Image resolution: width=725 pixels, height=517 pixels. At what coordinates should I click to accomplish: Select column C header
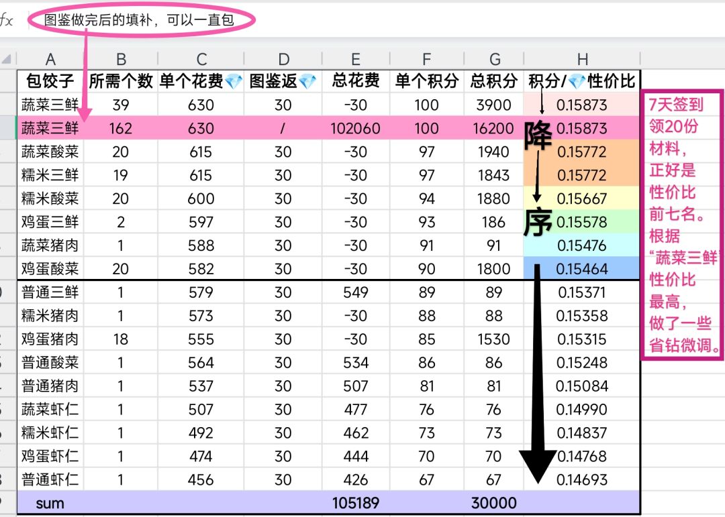201,59
